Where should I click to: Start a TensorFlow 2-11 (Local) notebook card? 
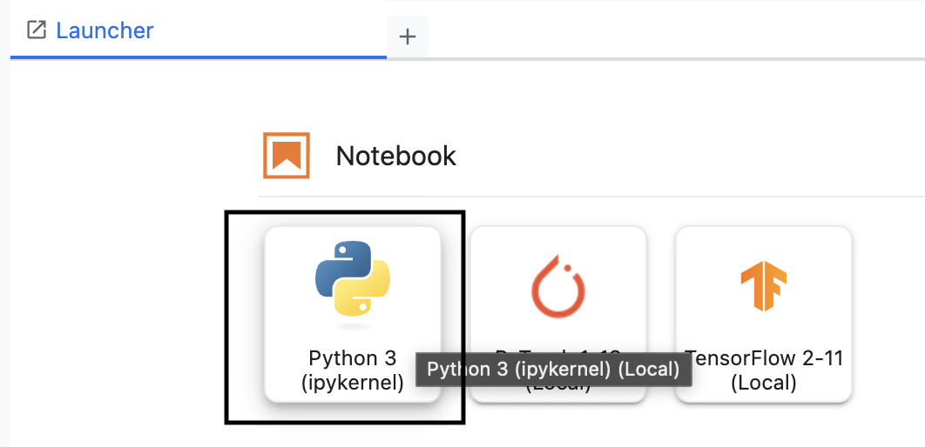(763, 315)
